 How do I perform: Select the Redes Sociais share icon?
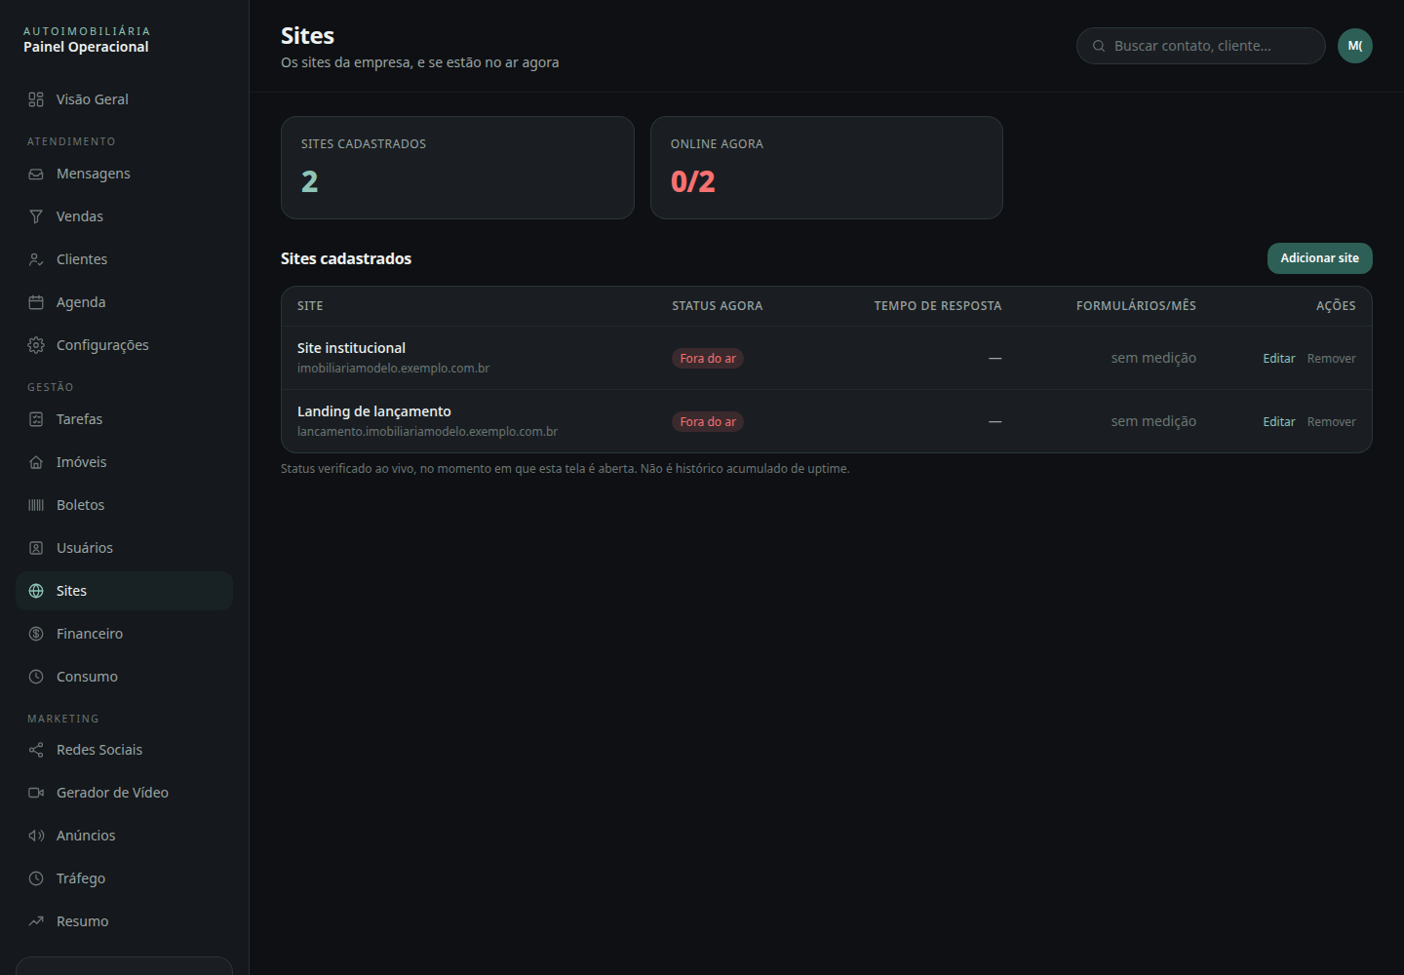[x=36, y=750]
